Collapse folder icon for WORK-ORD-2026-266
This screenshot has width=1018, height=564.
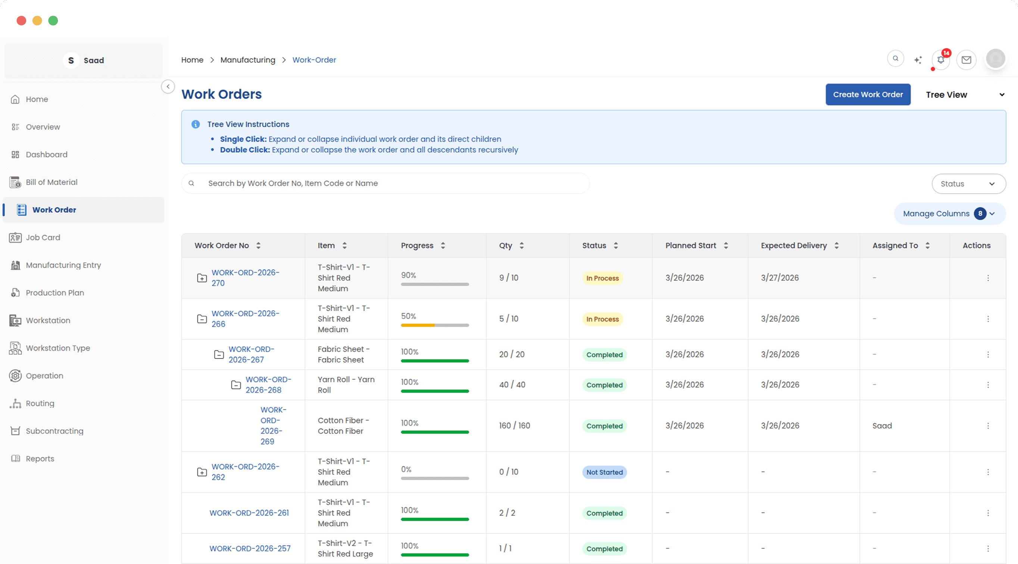tap(202, 319)
